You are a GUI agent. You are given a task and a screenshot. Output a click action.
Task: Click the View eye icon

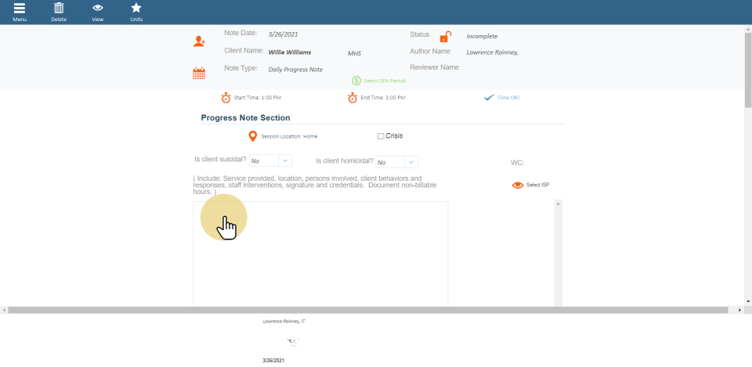98,9
